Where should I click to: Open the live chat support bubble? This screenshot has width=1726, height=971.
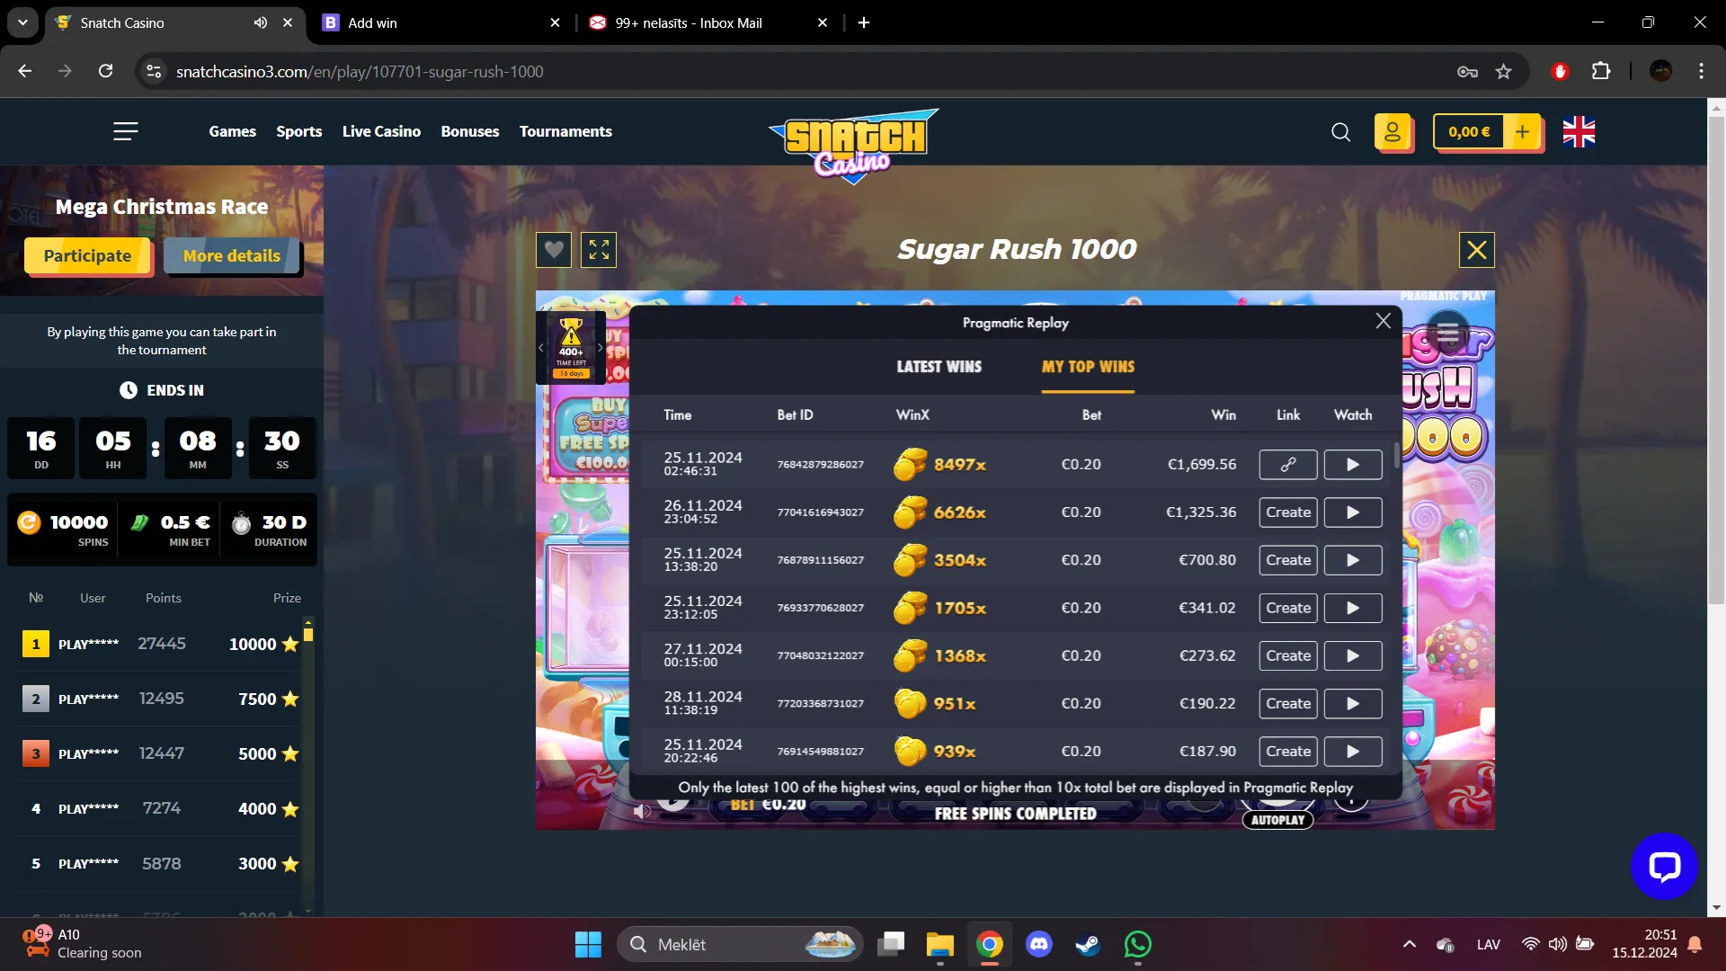[1664, 866]
